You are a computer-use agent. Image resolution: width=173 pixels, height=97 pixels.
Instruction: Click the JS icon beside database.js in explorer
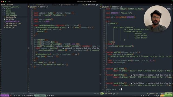click(5, 17)
